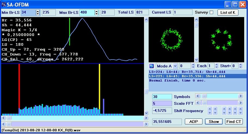
Task: Click the red marker line in spectrum
Action: coord(19,86)
